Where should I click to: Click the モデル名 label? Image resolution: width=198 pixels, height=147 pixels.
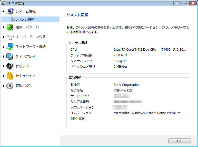click(77, 90)
